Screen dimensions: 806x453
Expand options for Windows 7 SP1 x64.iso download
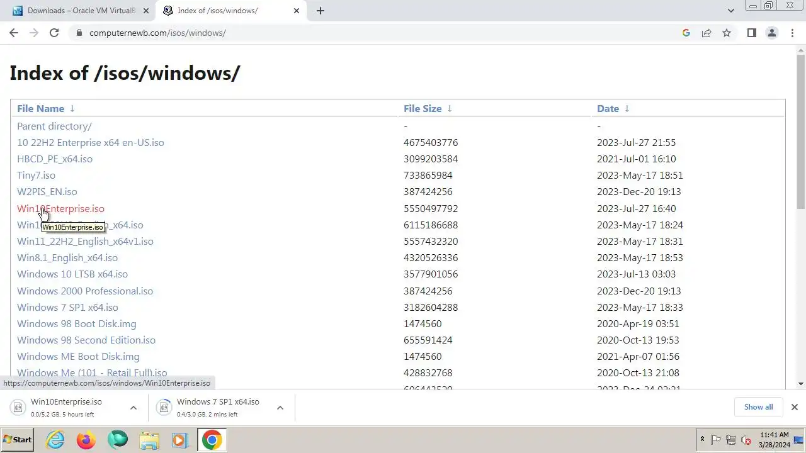(x=280, y=408)
